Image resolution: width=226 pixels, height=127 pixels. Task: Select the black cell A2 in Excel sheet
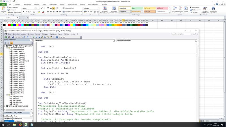coord(4,25)
